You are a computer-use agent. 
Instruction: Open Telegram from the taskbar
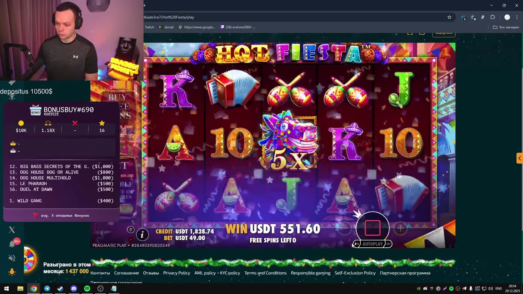[x=47, y=289]
